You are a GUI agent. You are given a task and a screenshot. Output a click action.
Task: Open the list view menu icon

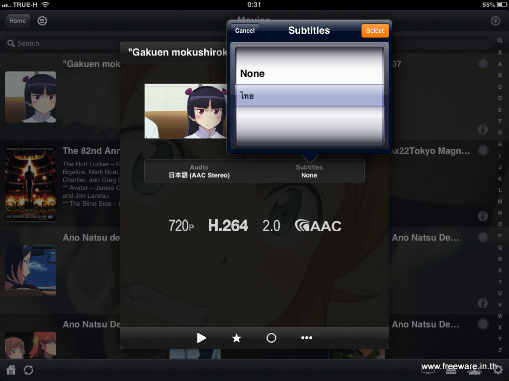coord(42,21)
